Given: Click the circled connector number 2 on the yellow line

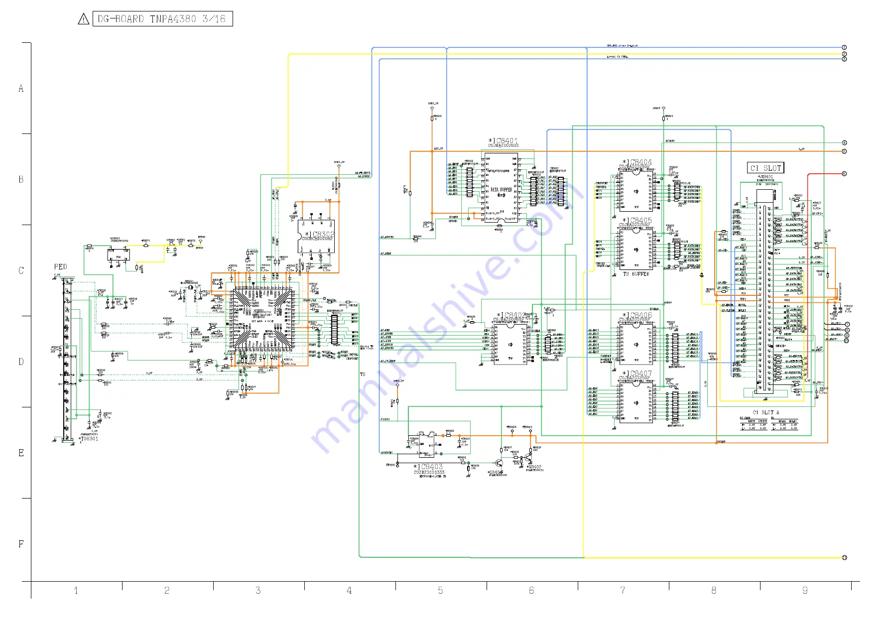Looking at the screenshot, I should (x=844, y=54).
